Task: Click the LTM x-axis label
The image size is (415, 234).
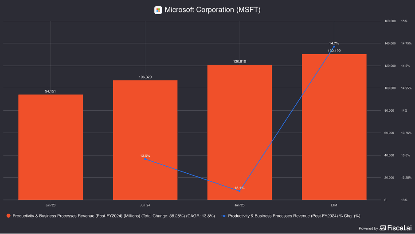Action: (x=334, y=205)
